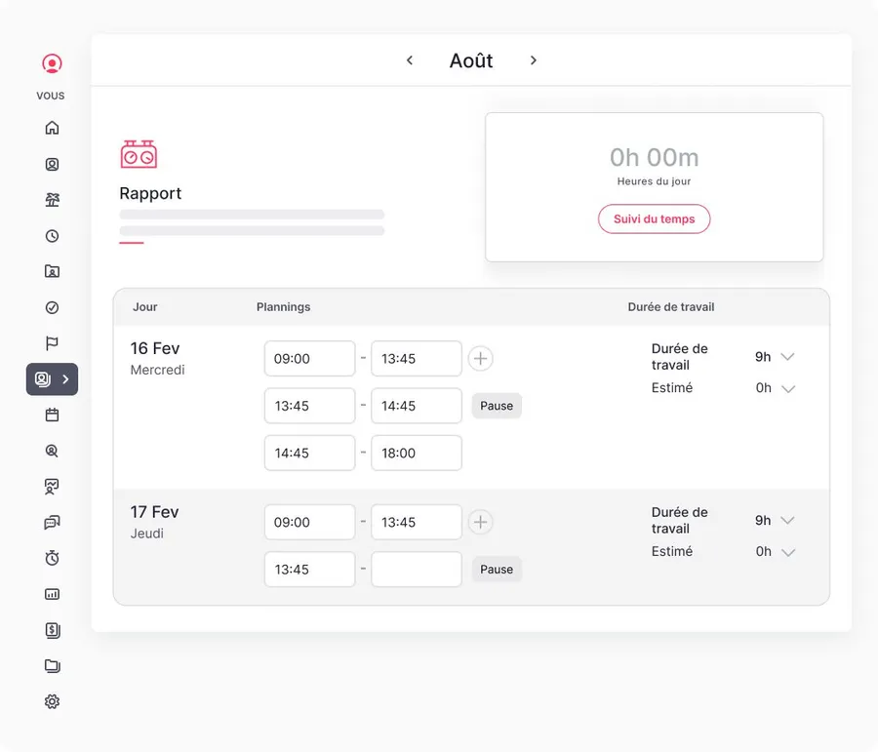Viewport: 878px width, 752px height.
Task: Click the empty 17 Fev pause end field
Action: click(x=417, y=570)
